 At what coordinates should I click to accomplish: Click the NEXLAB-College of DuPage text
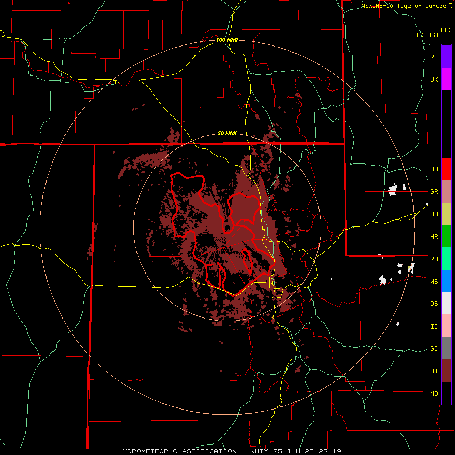tap(403, 6)
